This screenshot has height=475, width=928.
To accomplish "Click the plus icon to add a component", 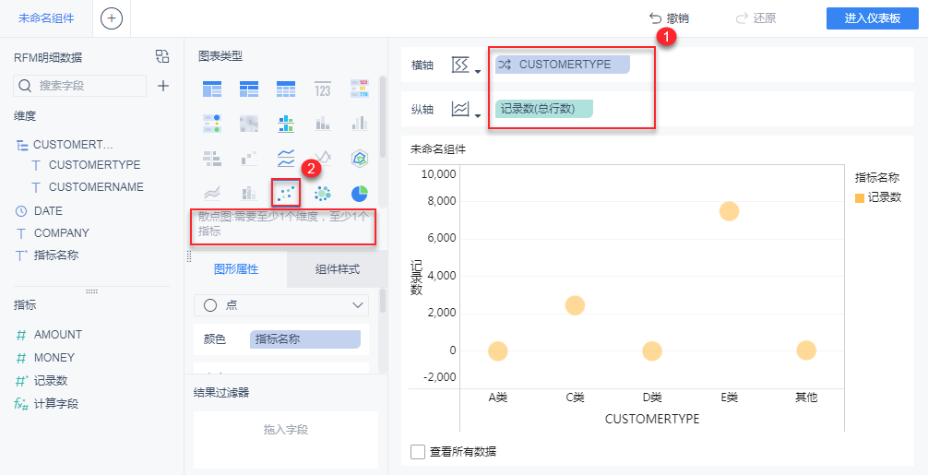I will click(x=112, y=18).
